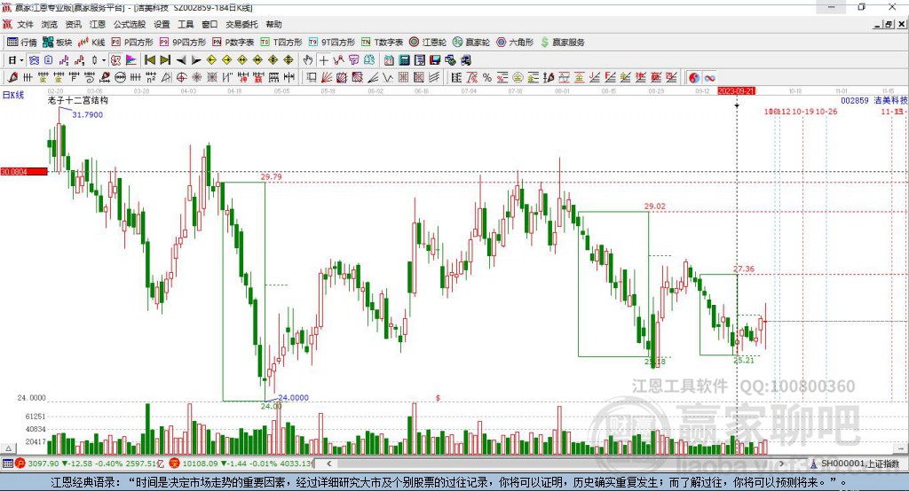Select the red pencil drawing tool

coord(12,78)
